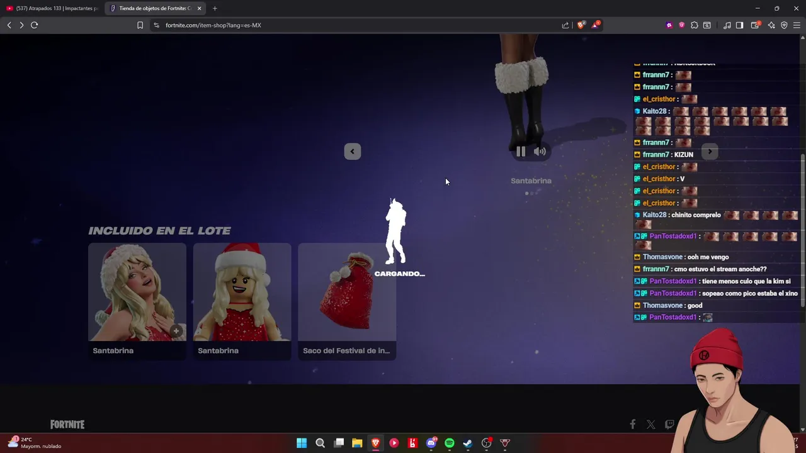806x453 pixels.
Task: Reload the Fortnite item shop page
Action: [x=35, y=25]
